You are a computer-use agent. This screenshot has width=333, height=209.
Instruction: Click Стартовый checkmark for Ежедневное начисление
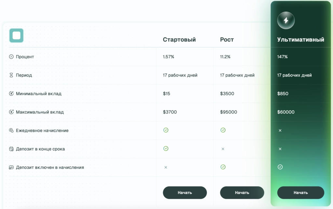pos(166,130)
